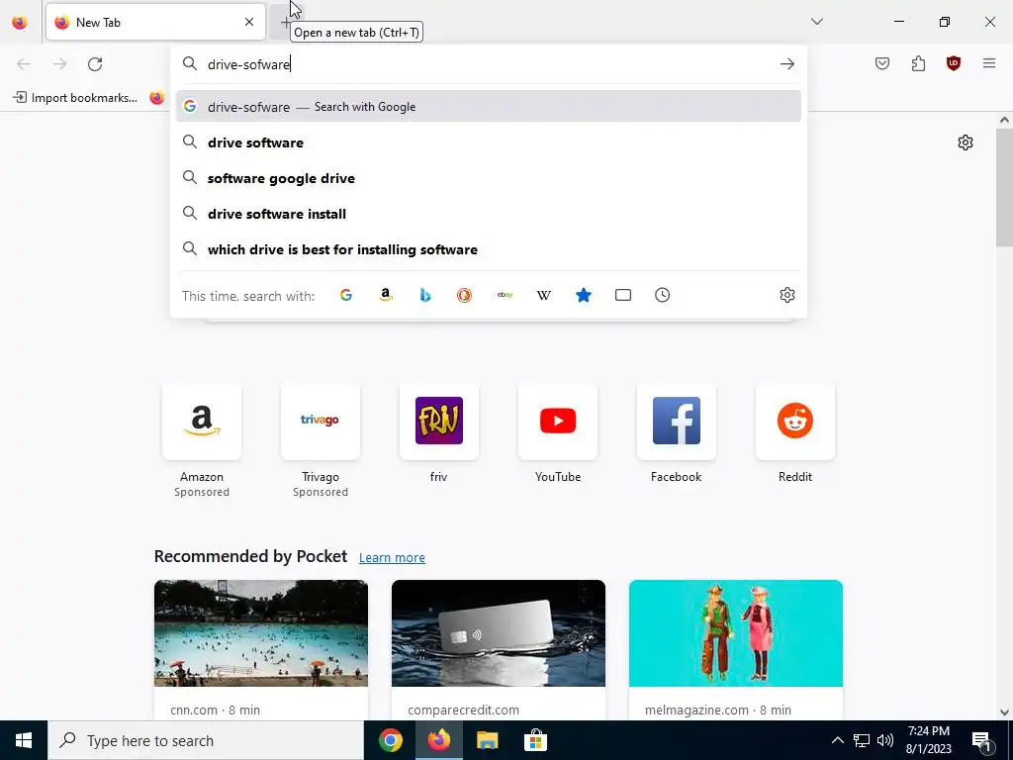The height and width of the screenshot is (760, 1013).
Task: Open the Save to Pocket icon
Action: (882, 63)
